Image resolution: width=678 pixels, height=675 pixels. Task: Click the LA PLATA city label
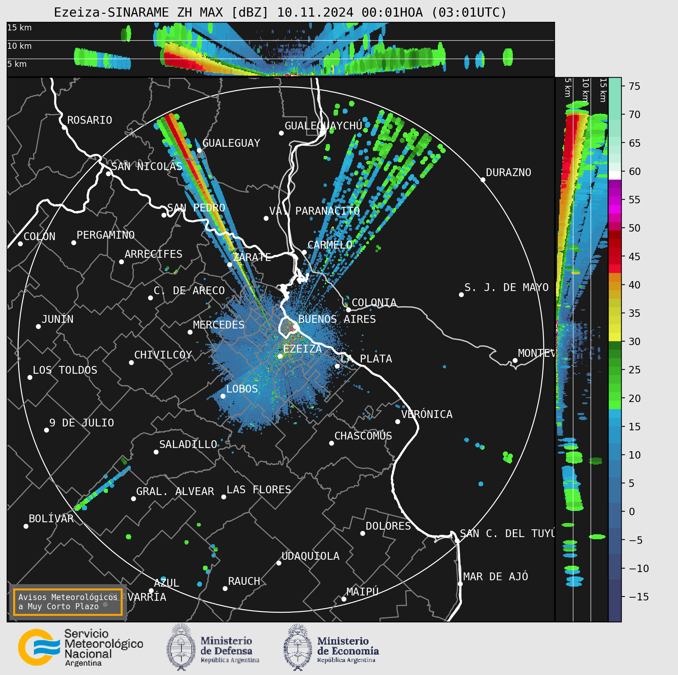click(x=366, y=359)
